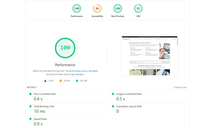Click the Best Practices score gauge

[118, 8]
